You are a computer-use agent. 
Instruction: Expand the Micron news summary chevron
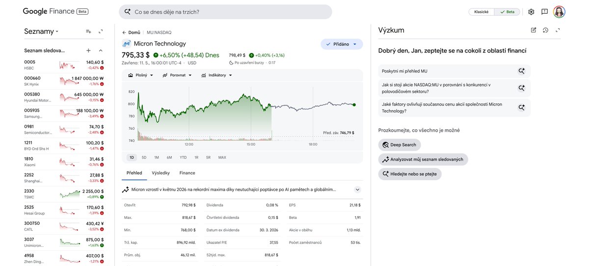point(357,190)
